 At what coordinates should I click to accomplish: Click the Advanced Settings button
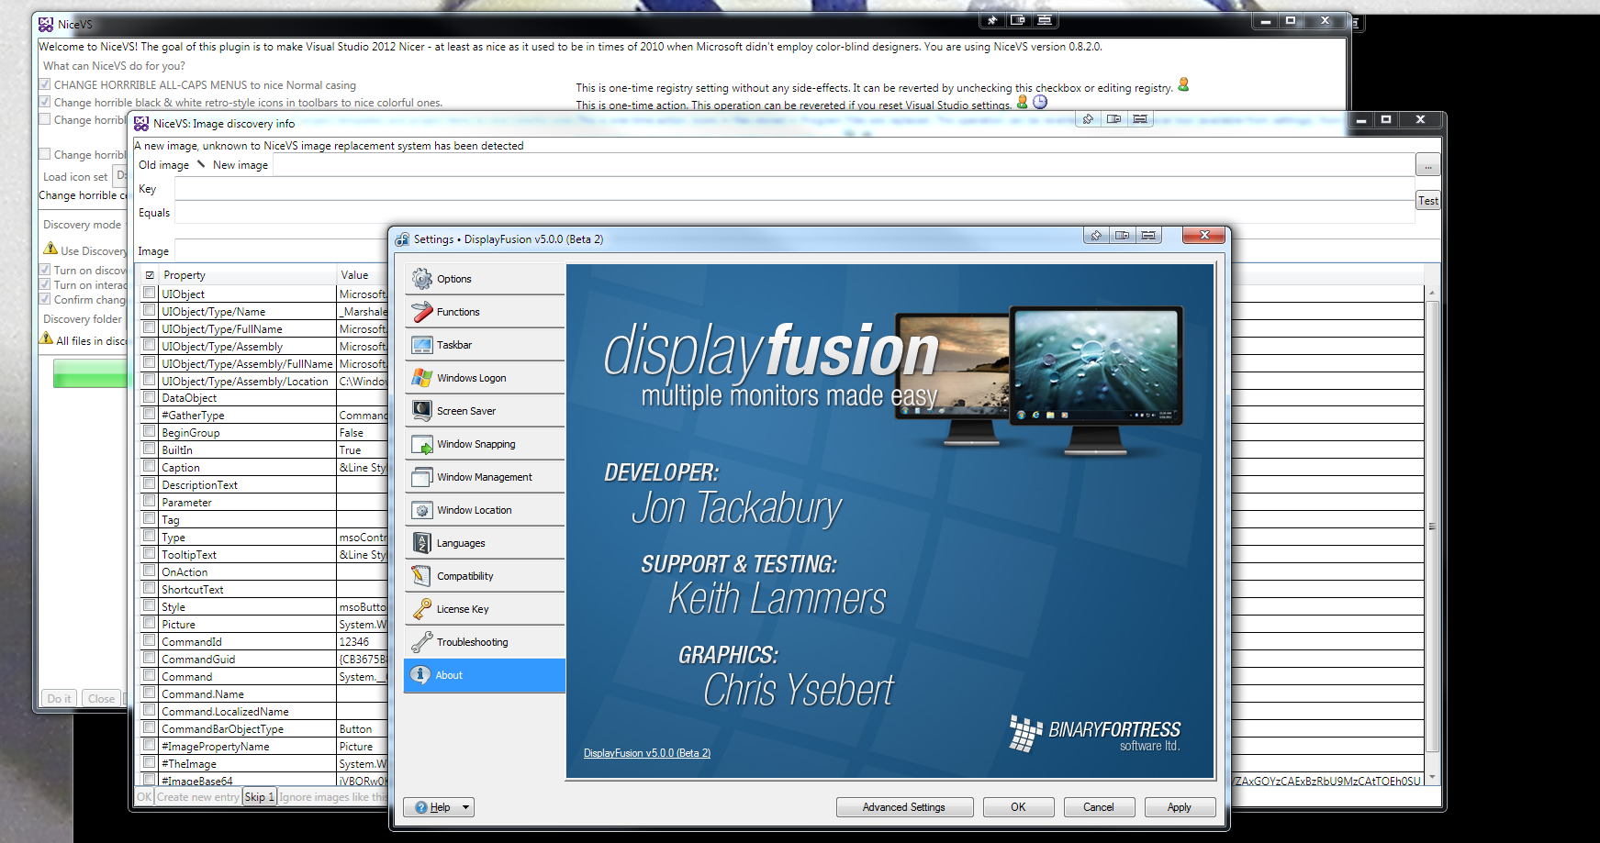903,807
